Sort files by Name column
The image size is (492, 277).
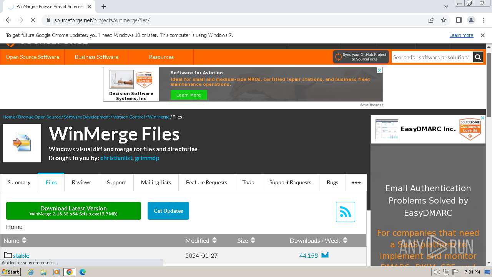(x=15, y=240)
